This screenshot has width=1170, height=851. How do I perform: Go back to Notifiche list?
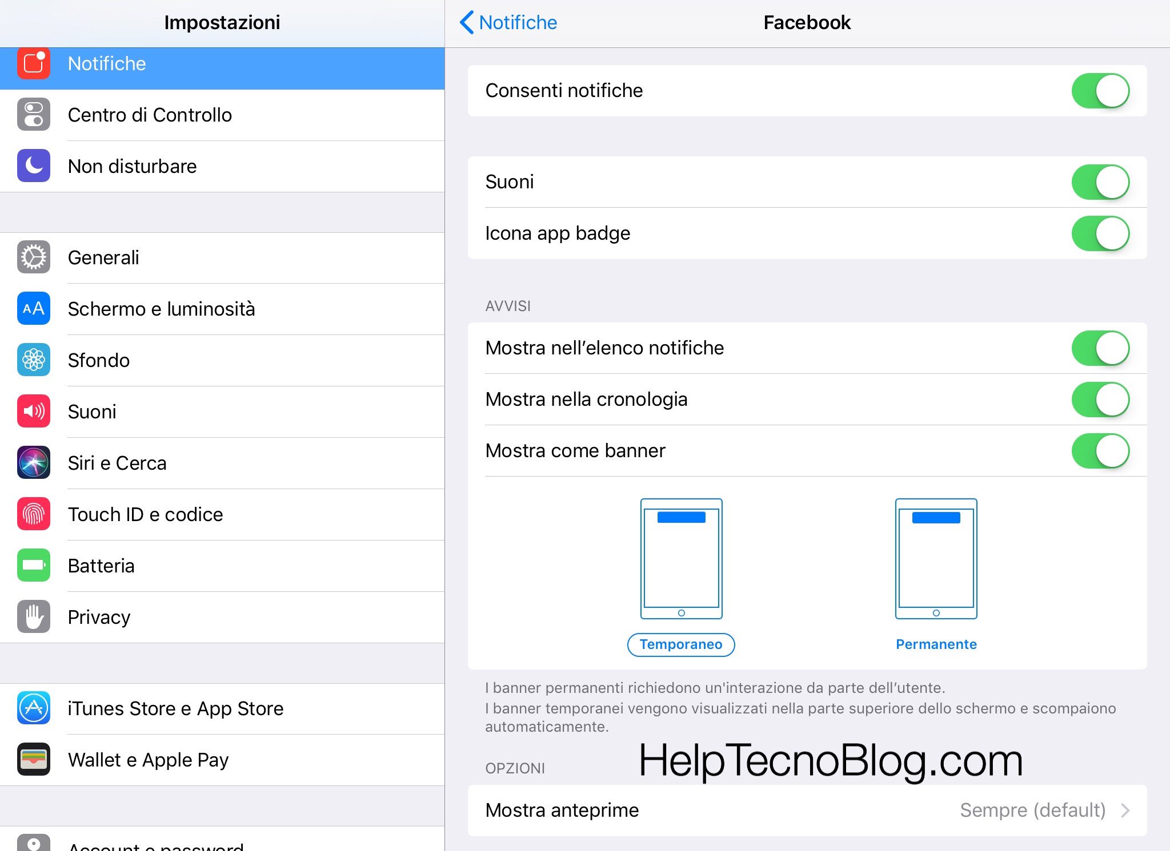[508, 23]
